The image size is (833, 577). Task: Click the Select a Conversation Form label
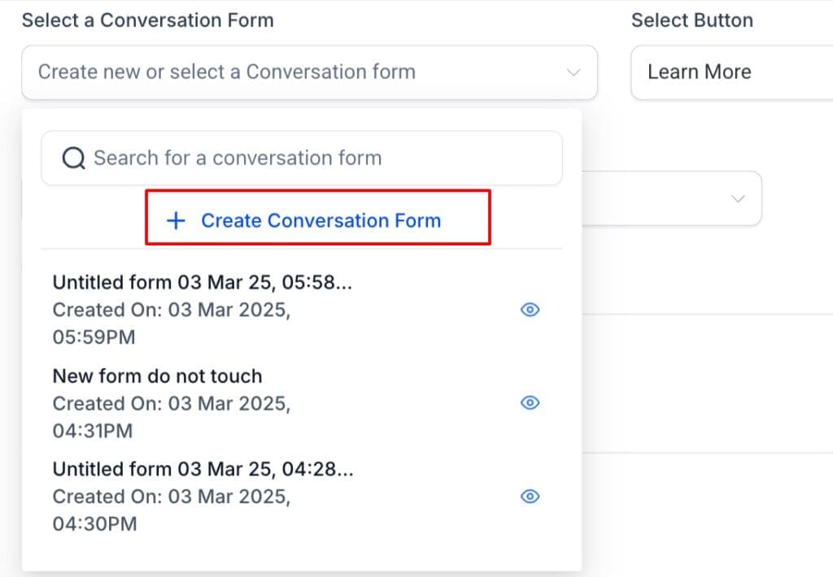147,20
